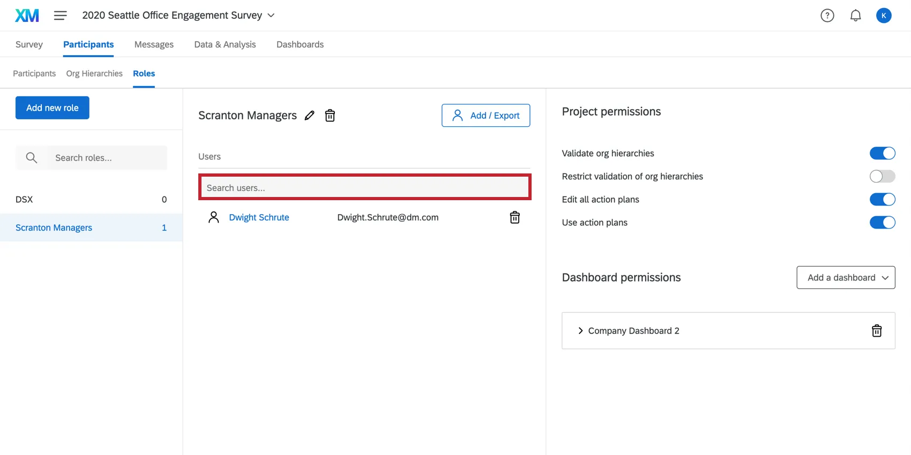Image resolution: width=911 pixels, height=455 pixels.
Task: Disable the Validate org hierarchies toggle
Action: 882,154
